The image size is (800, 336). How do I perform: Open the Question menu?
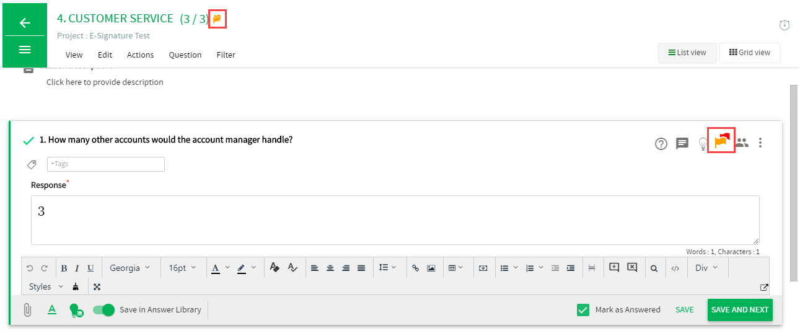point(185,55)
